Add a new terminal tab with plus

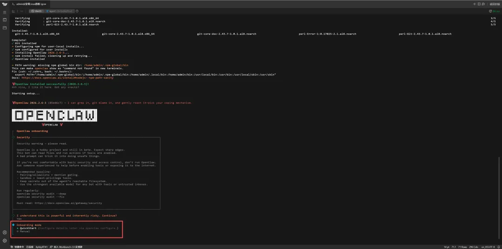[475, 4]
